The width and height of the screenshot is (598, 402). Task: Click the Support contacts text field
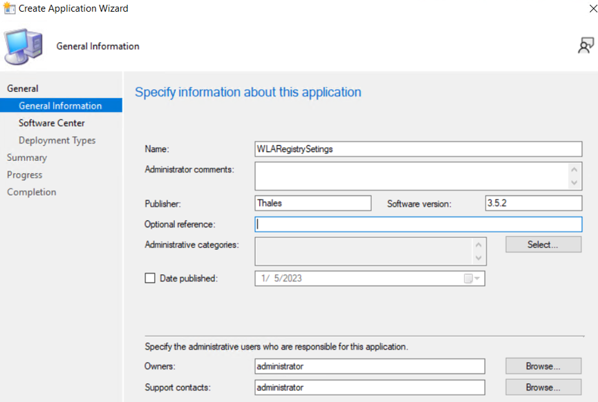[370, 387]
